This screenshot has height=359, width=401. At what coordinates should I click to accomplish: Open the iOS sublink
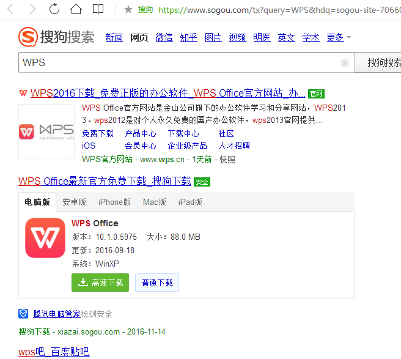89,146
